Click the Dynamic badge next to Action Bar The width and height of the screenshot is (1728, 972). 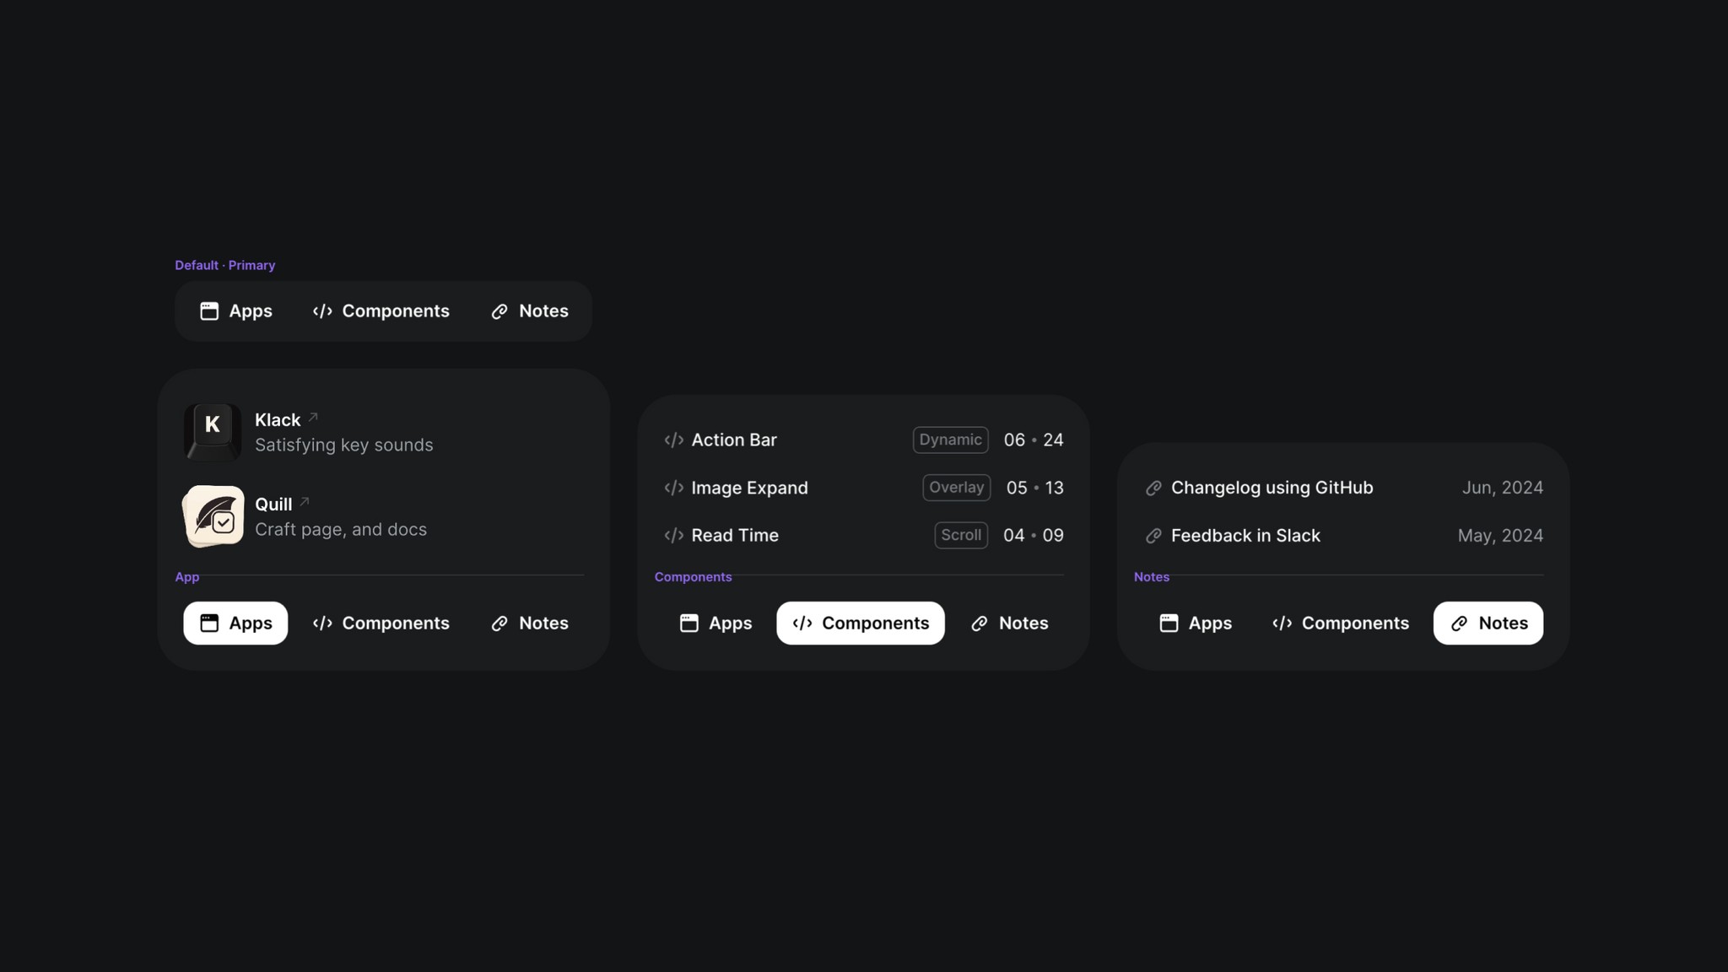coord(950,440)
